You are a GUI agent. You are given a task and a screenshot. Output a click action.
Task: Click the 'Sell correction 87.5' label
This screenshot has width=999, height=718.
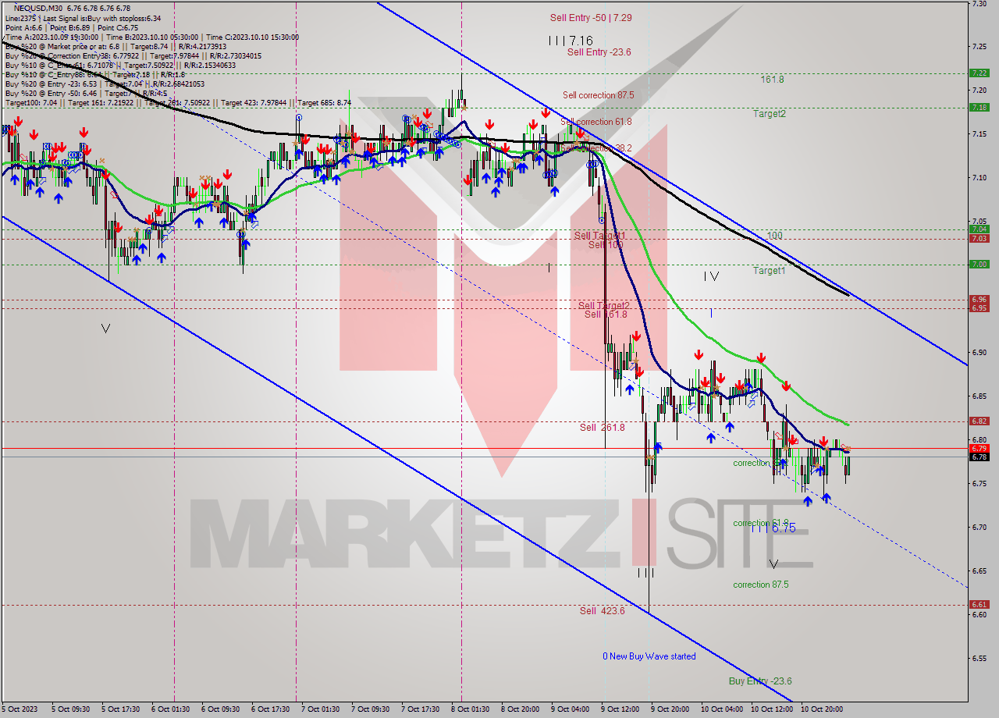coord(599,95)
